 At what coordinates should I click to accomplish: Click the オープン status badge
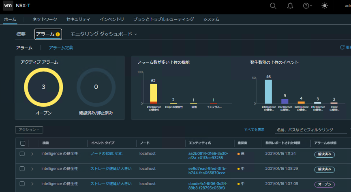[x=324, y=184]
